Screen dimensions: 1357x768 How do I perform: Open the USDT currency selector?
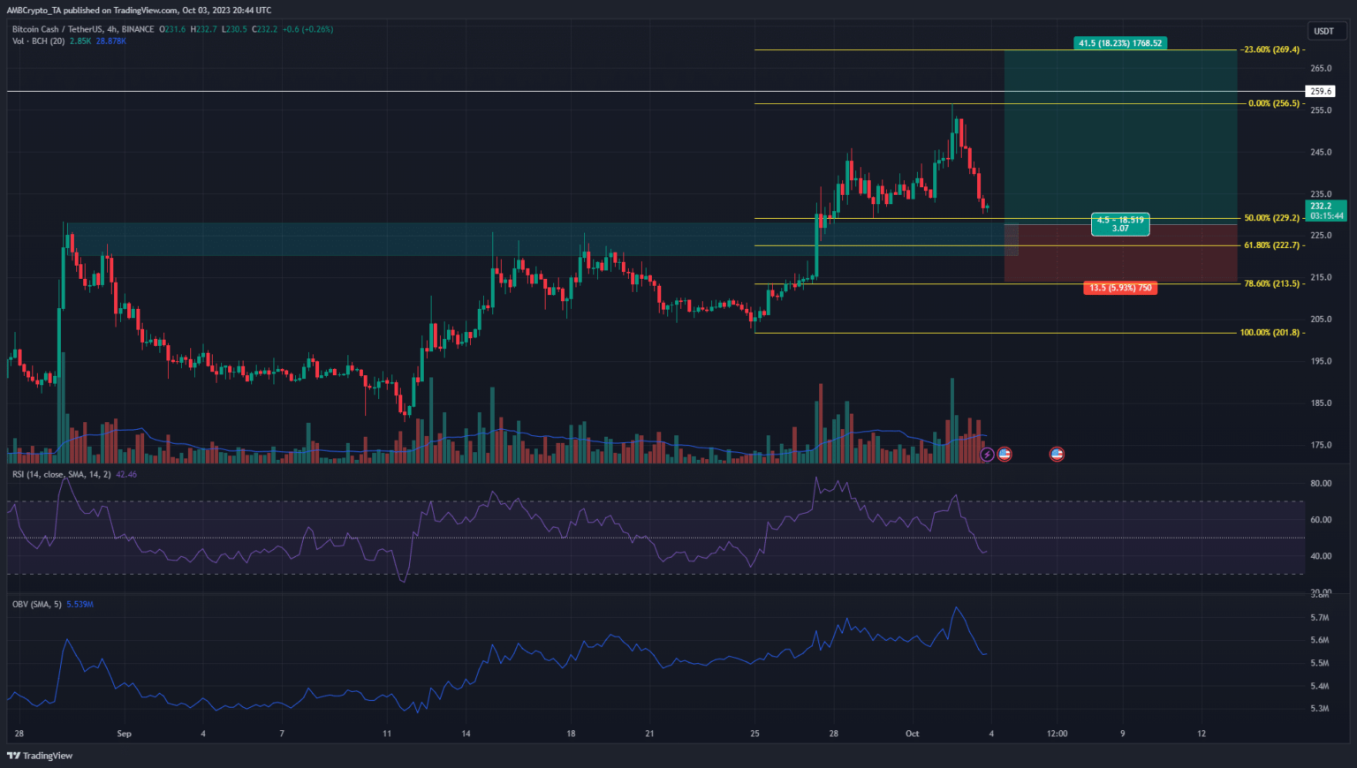pos(1323,31)
